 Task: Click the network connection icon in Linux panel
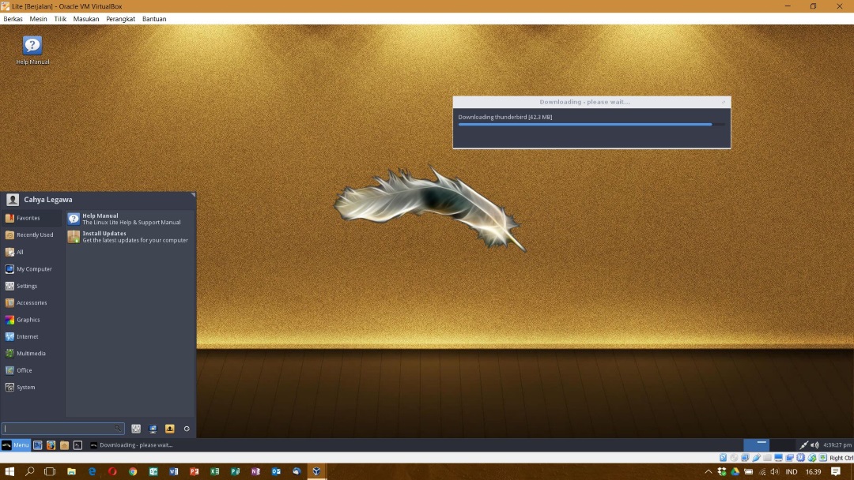point(804,445)
